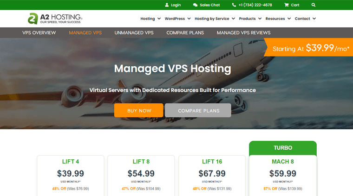Screen dimensions: 353x196
Task: Select the Mach 8 plan title
Action: [283, 162]
